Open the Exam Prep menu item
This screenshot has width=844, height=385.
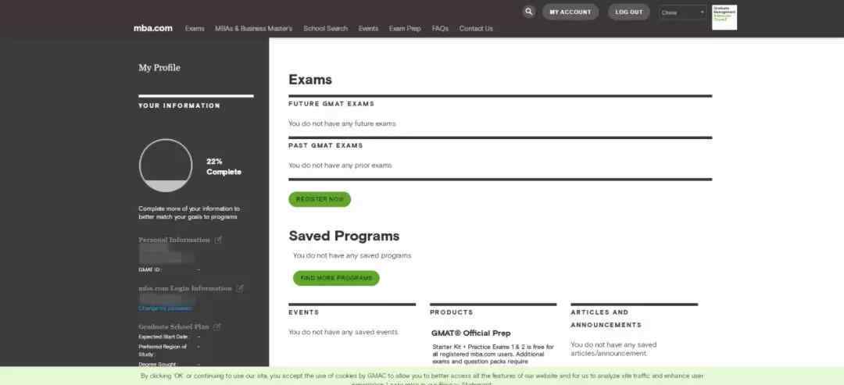pyautogui.click(x=405, y=28)
